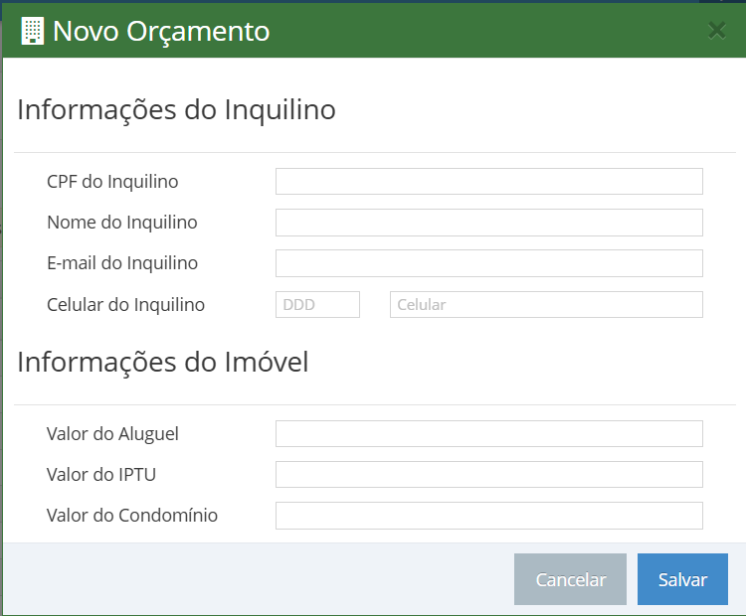Click the Informações do Imóvel heading

click(163, 363)
